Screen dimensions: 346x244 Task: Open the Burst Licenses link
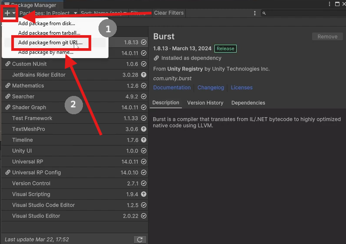[242, 88]
